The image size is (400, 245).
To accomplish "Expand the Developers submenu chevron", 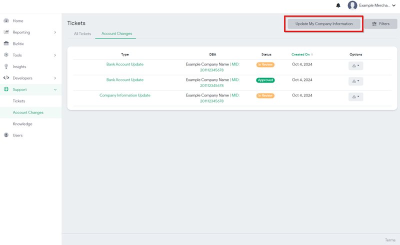I will pyautogui.click(x=55, y=78).
